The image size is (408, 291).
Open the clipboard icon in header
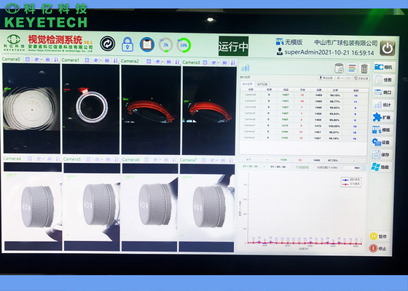(147, 44)
